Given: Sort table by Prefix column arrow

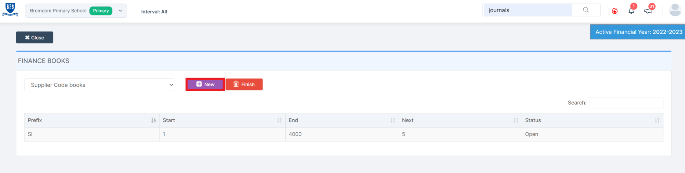Looking at the screenshot, I should tap(153, 120).
